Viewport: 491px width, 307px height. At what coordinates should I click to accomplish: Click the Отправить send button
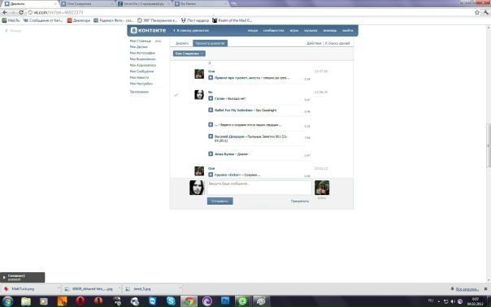(219, 201)
